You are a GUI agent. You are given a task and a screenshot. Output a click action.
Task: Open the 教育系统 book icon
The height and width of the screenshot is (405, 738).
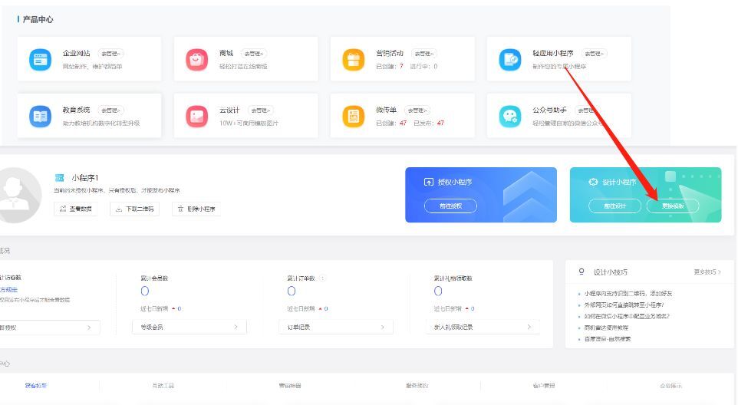coord(40,116)
